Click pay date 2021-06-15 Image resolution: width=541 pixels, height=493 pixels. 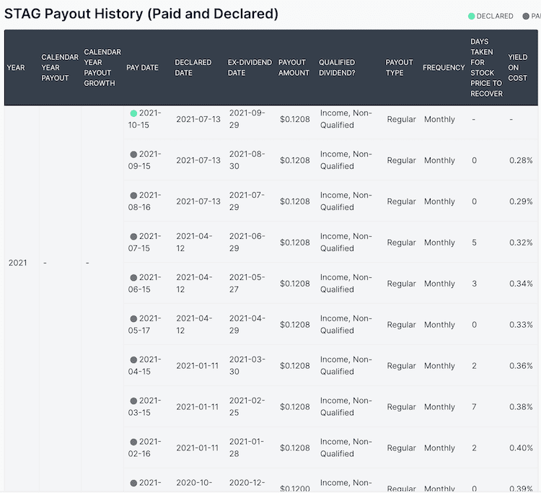(x=144, y=284)
